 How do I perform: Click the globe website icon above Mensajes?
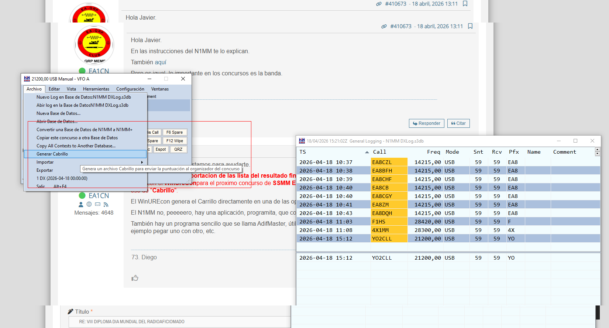tap(89, 204)
